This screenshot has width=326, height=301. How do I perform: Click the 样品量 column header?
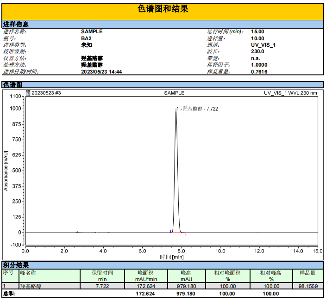[x=307, y=273]
